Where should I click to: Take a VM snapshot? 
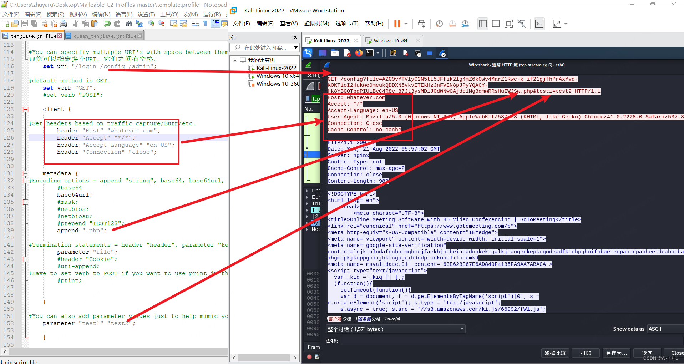pyautogui.click(x=439, y=24)
